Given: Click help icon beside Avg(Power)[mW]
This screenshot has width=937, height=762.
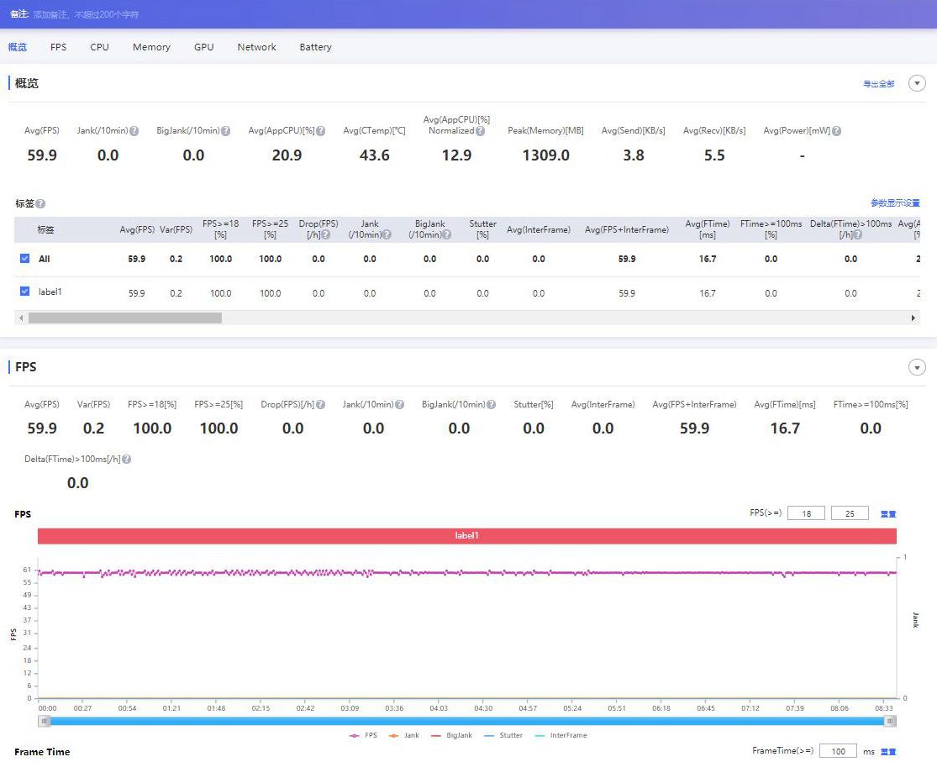Looking at the screenshot, I should pos(837,131).
